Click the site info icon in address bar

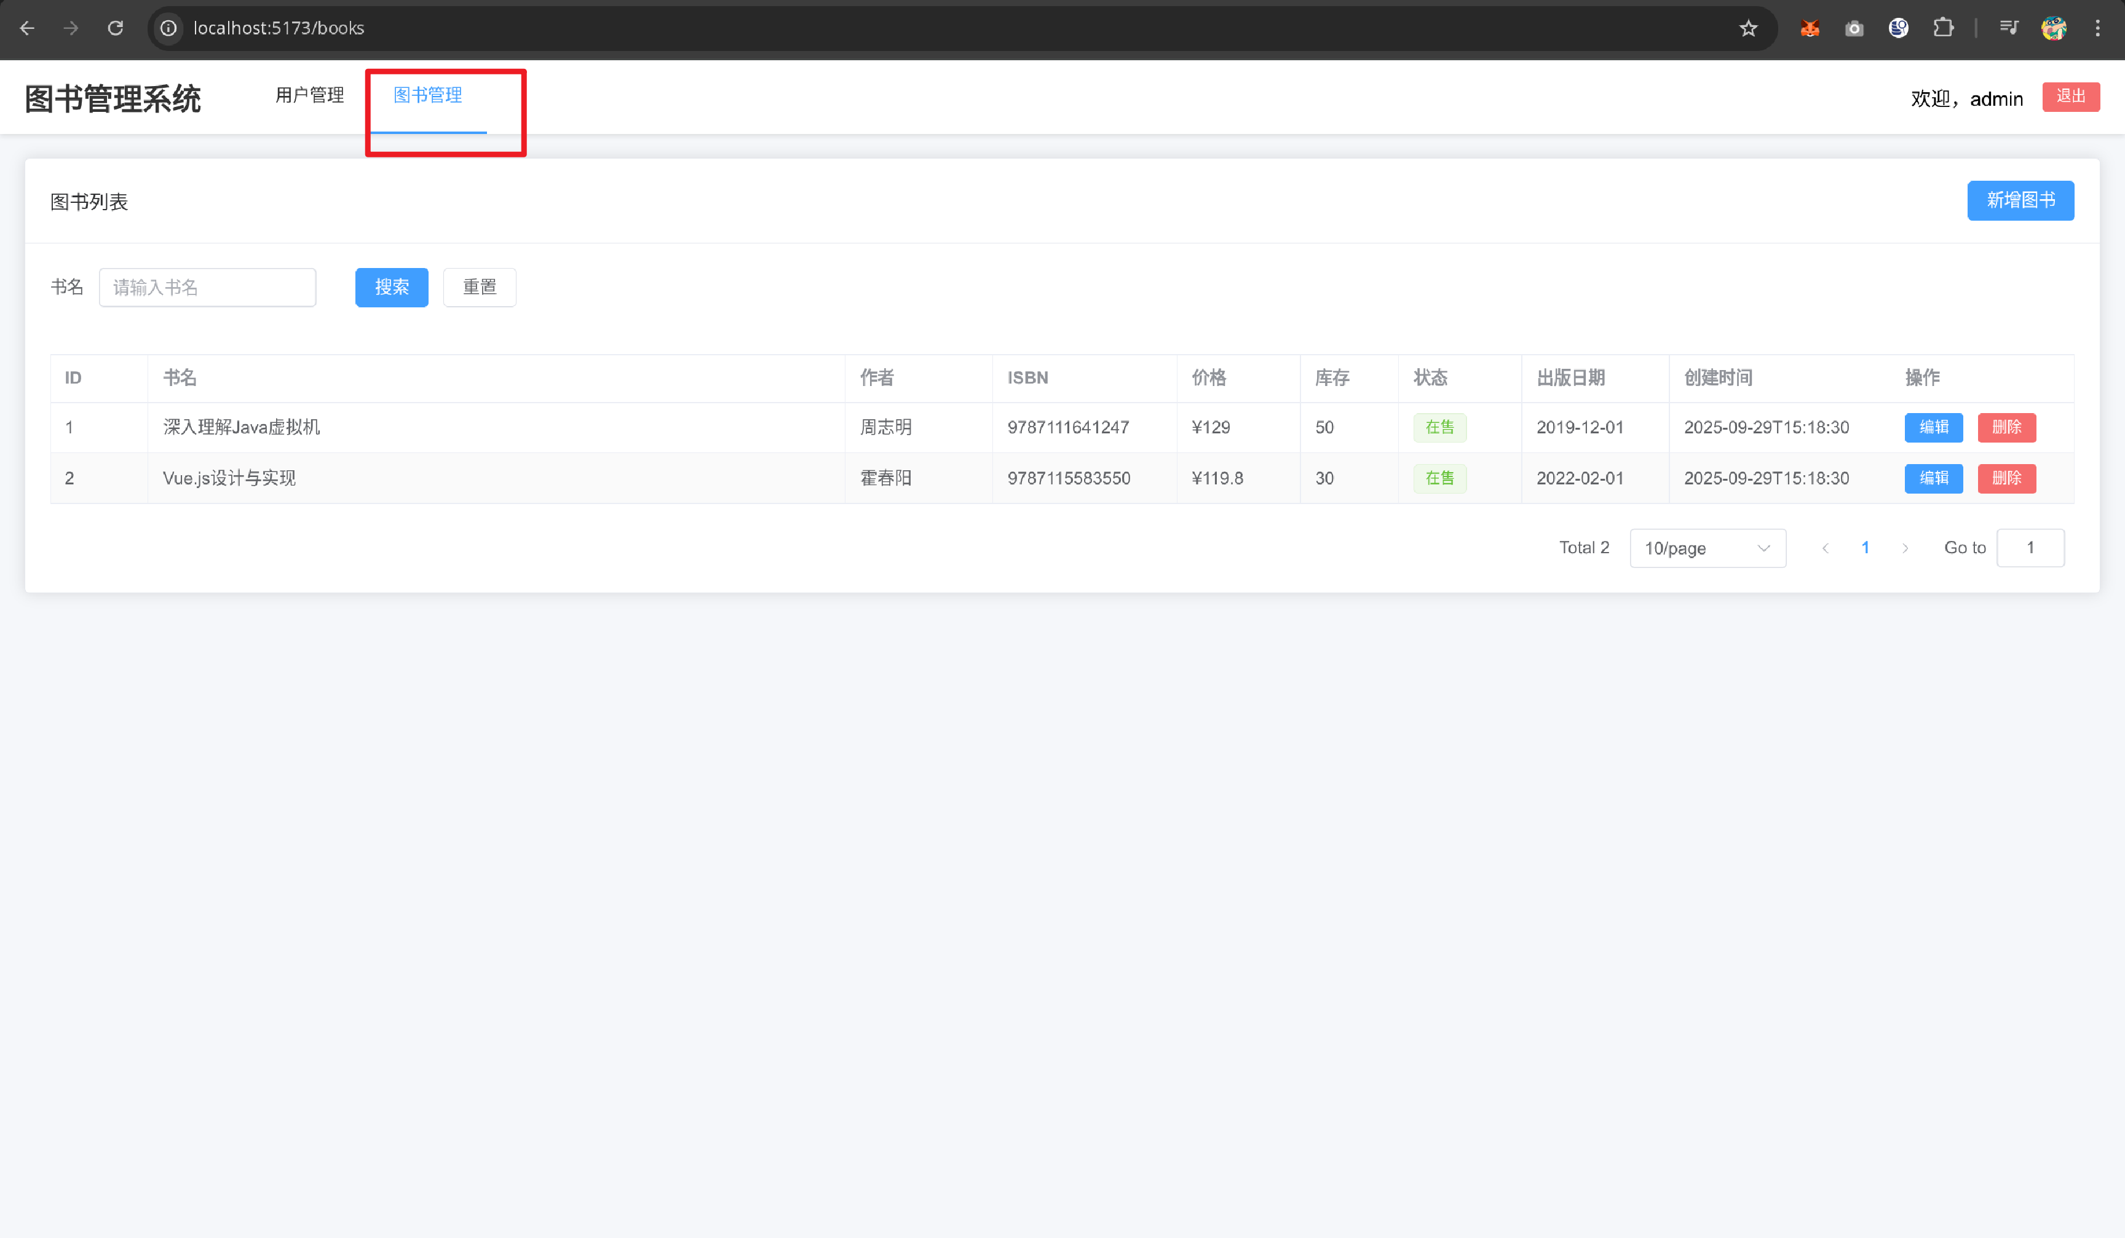168,28
